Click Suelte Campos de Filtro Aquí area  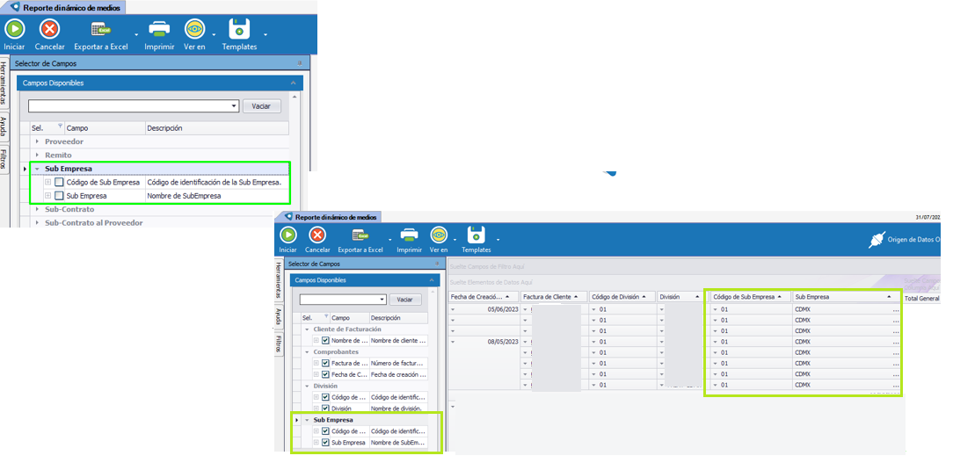(693, 267)
